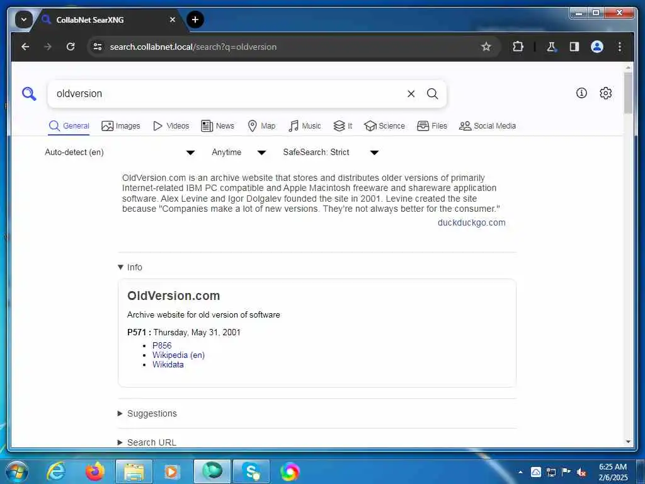Open the SafeSearch: Strict dropdown
The image size is (645, 484).
[331, 153]
